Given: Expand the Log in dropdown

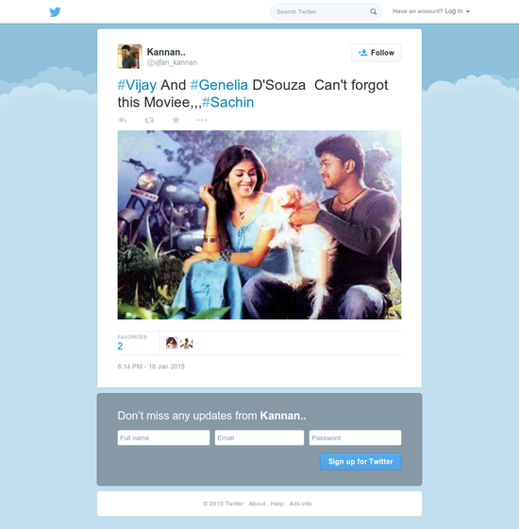Looking at the screenshot, I should click(x=457, y=11).
